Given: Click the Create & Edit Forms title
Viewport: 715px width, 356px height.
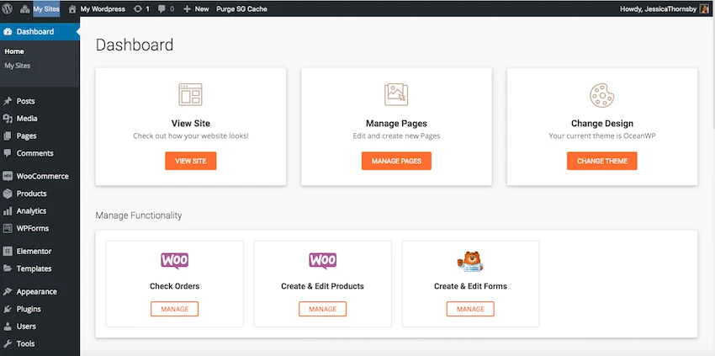Looking at the screenshot, I should pyautogui.click(x=470, y=287).
